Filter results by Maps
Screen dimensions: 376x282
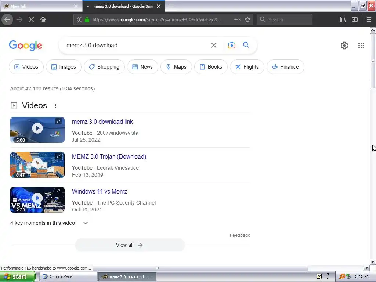pyautogui.click(x=176, y=67)
